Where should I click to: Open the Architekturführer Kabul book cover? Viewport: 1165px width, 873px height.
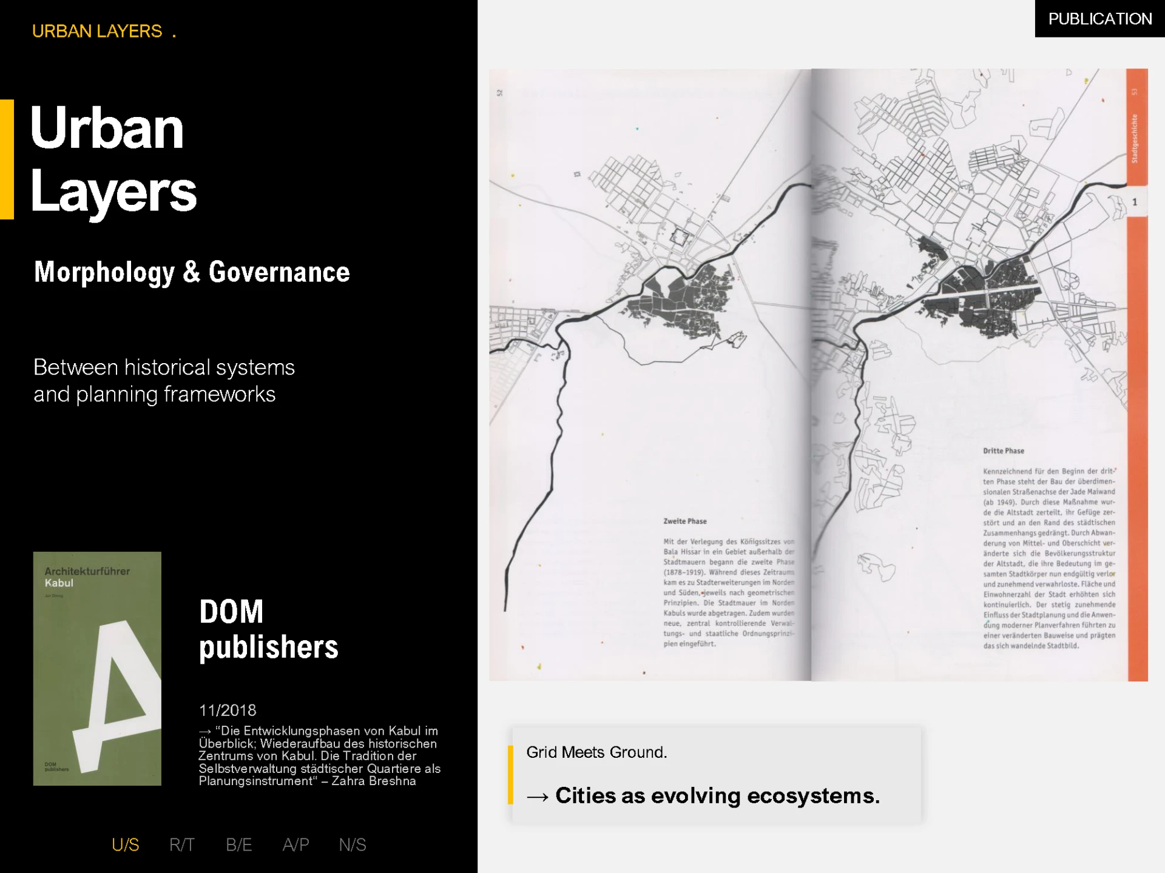97,668
